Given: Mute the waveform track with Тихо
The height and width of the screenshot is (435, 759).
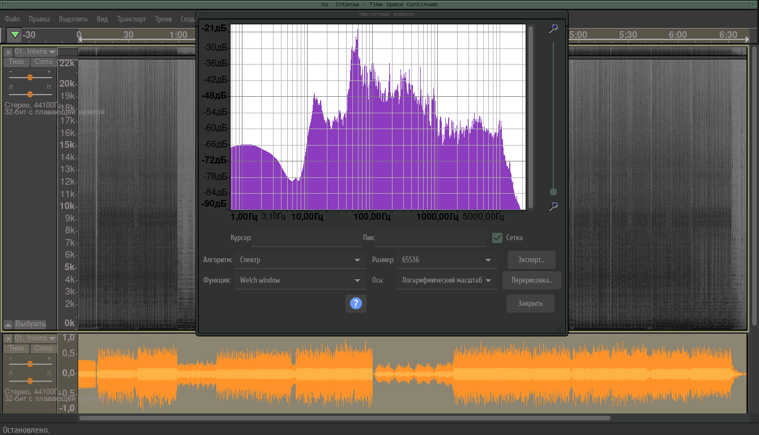Looking at the screenshot, I should click(16, 348).
